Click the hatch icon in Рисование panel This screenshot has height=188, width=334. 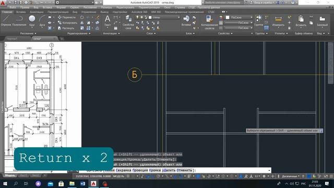50,28
